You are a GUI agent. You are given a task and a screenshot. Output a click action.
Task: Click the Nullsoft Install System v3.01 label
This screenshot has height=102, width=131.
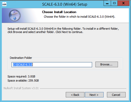pyautogui.click(x=21, y=88)
